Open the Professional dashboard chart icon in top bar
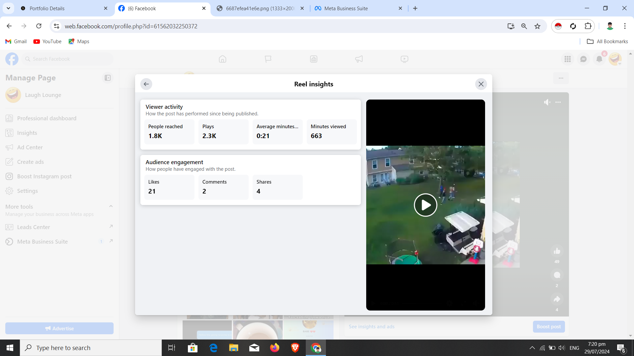This screenshot has width=634, height=356. [314, 59]
